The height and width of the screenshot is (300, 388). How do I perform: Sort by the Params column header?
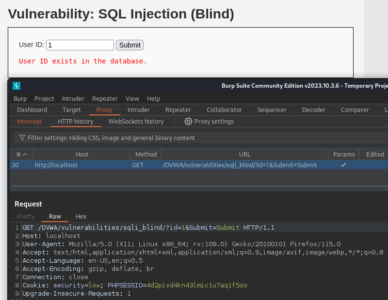(x=344, y=155)
